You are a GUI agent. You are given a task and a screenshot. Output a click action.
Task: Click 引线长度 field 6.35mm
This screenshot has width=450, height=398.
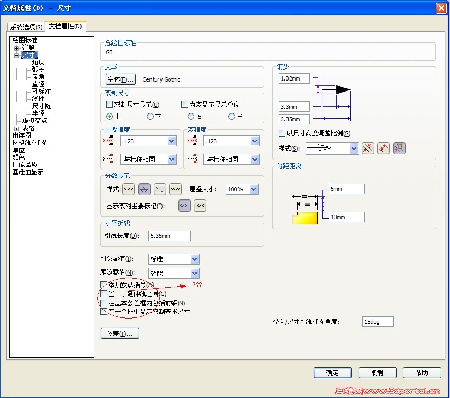(169, 236)
